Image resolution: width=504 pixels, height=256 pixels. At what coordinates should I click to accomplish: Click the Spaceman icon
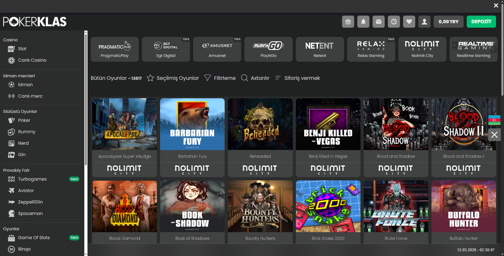[x=11, y=213]
